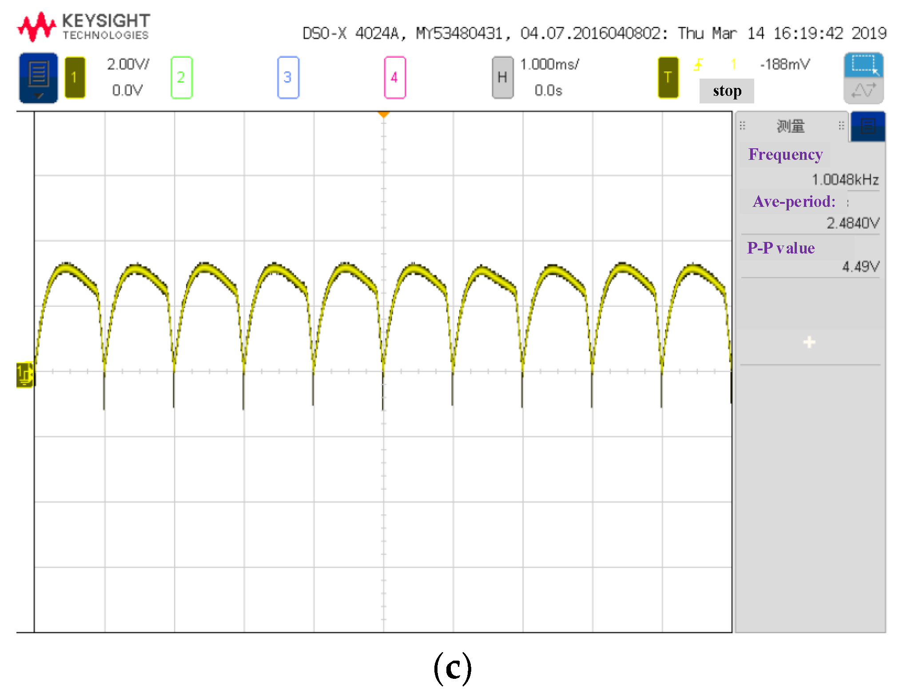Expand the arrow under main menu icon
The width and height of the screenshot is (899, 693).
coord(39,96)
